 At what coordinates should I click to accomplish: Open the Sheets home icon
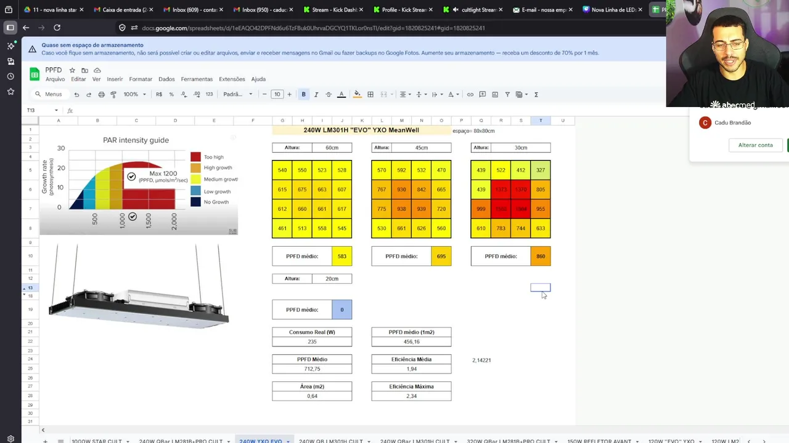35,74
